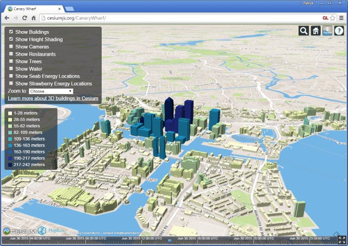348x246 pixels.
Task: Select the Canary Wharf browser tab
Action: point(33,9)
